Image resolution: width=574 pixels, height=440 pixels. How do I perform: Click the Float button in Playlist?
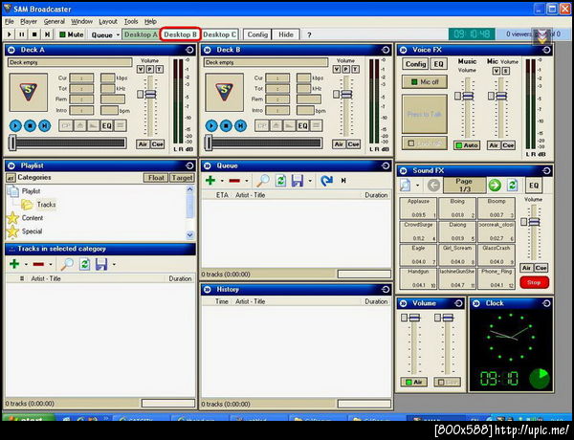[156, 178]
